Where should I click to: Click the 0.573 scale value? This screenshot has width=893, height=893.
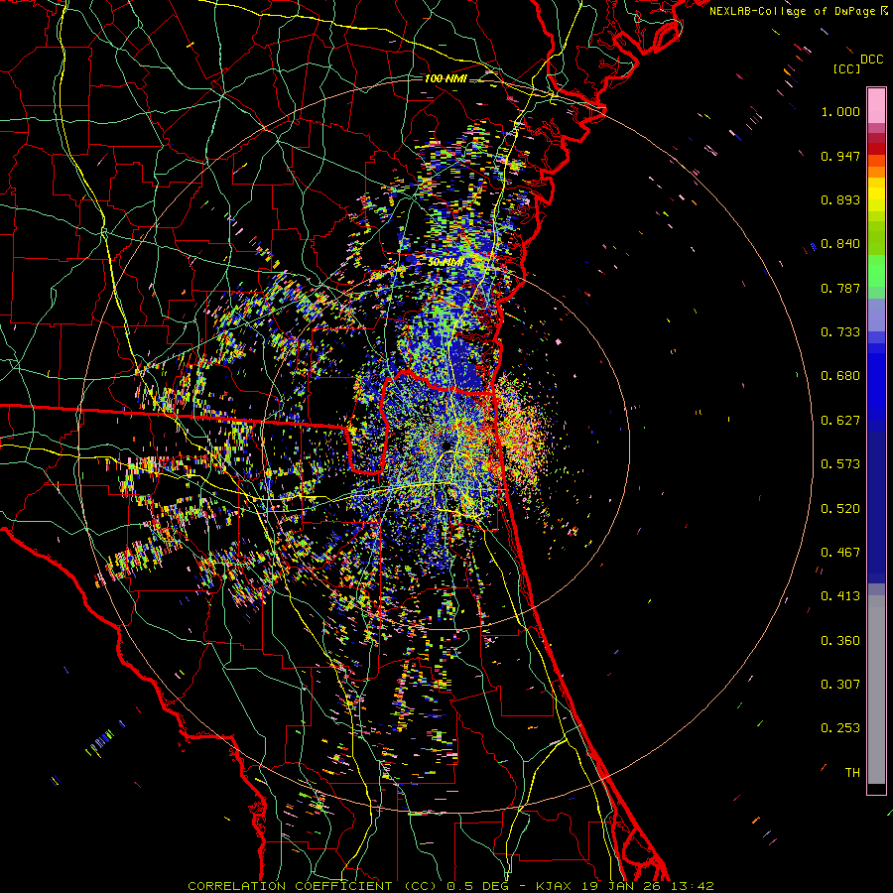[840, 464]
